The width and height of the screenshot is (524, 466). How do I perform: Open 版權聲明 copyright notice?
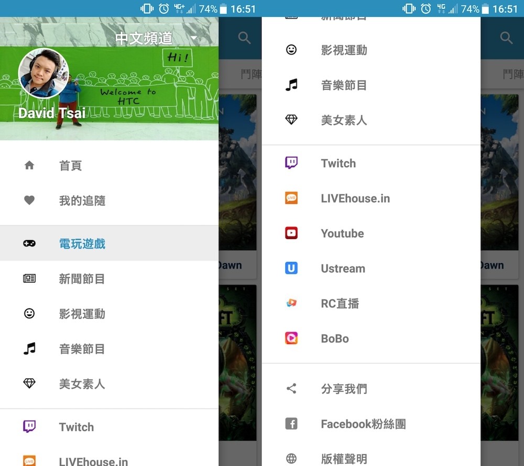(344, 459)
